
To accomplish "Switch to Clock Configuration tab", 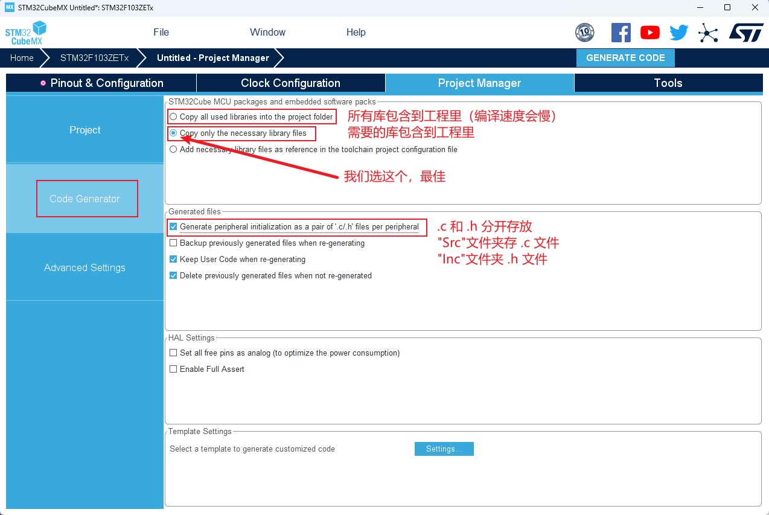I will [290, 83].
